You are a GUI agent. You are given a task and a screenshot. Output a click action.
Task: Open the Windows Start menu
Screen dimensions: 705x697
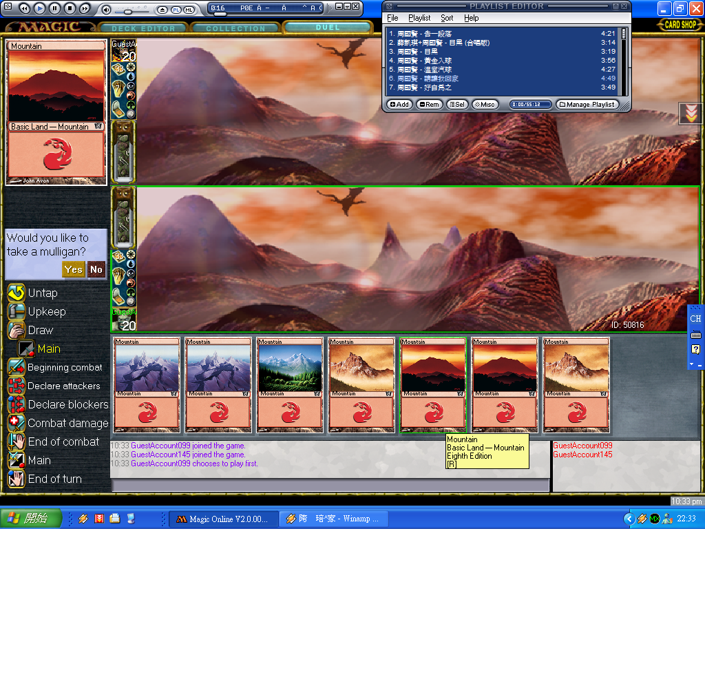(30, 519)
